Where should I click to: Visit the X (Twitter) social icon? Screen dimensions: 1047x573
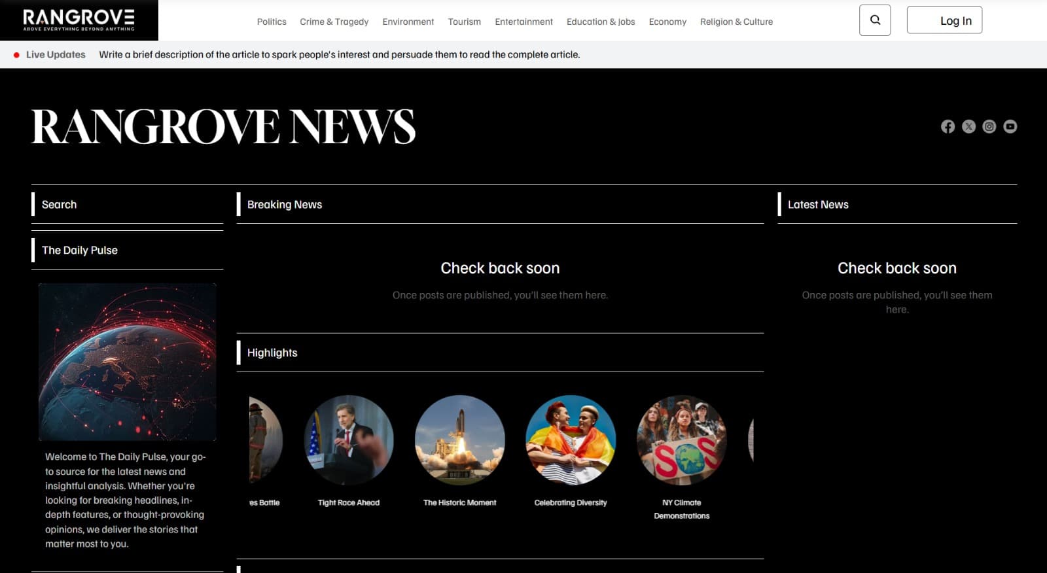coord(968,126)
